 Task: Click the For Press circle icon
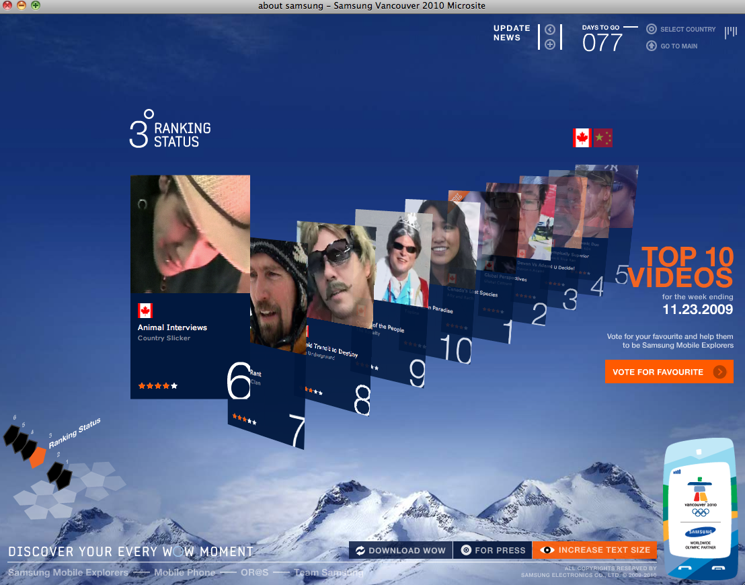pos(466,550)
